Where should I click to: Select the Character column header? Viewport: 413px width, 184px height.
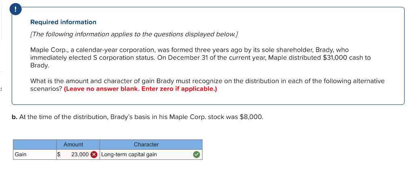(146, 144)
